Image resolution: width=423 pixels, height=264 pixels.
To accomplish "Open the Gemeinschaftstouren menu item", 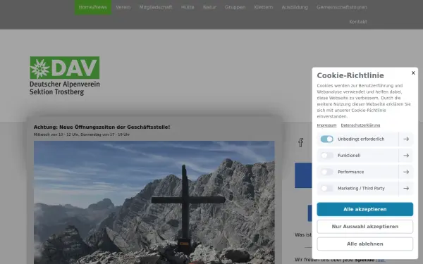I will (342, 7).
